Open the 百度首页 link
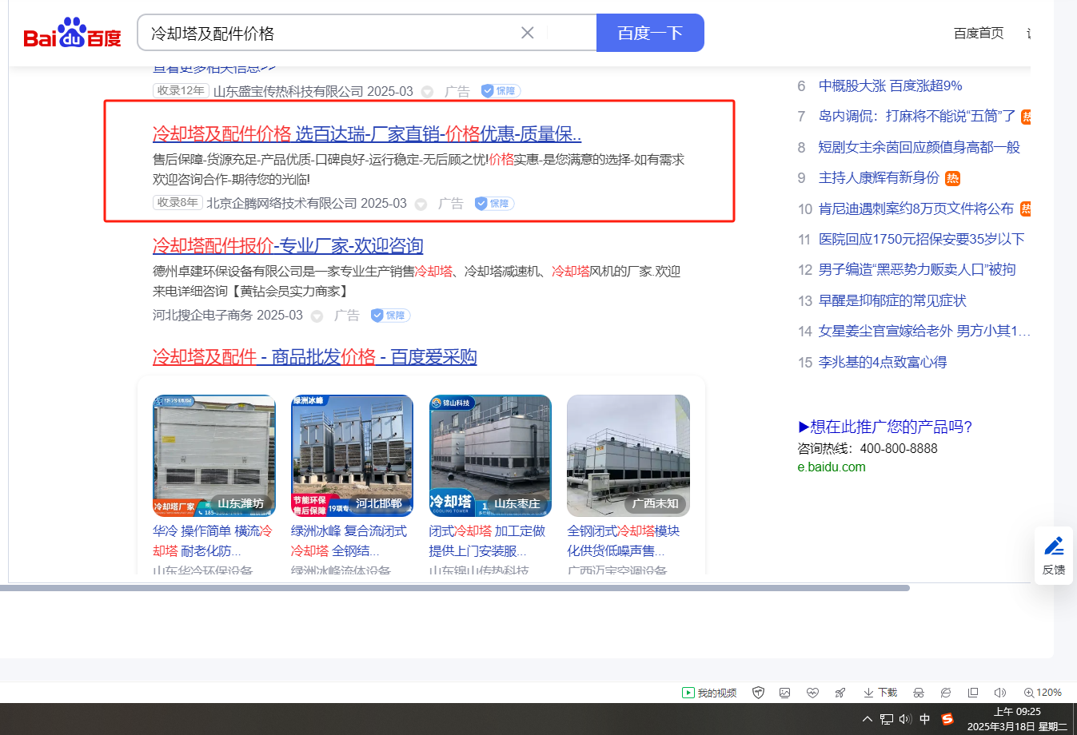 pyautogui.click(x=979, y=34)
